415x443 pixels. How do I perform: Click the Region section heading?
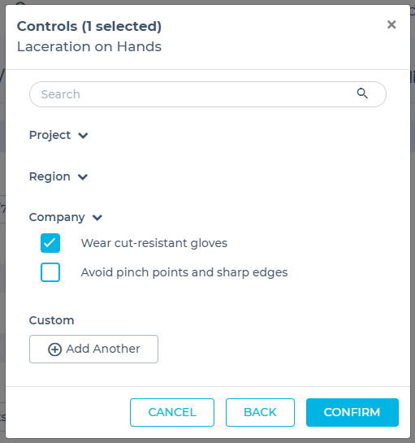(x=50, y=176)
